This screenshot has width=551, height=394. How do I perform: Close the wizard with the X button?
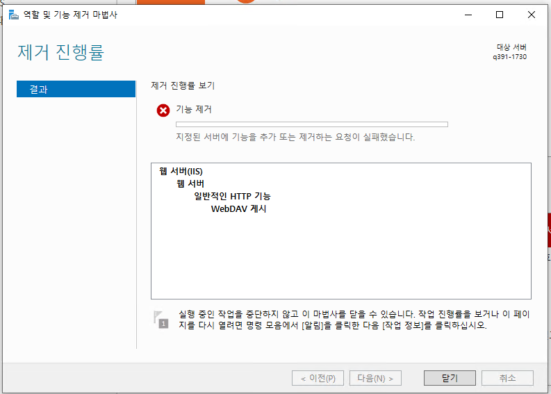click(x=532, y=15)
